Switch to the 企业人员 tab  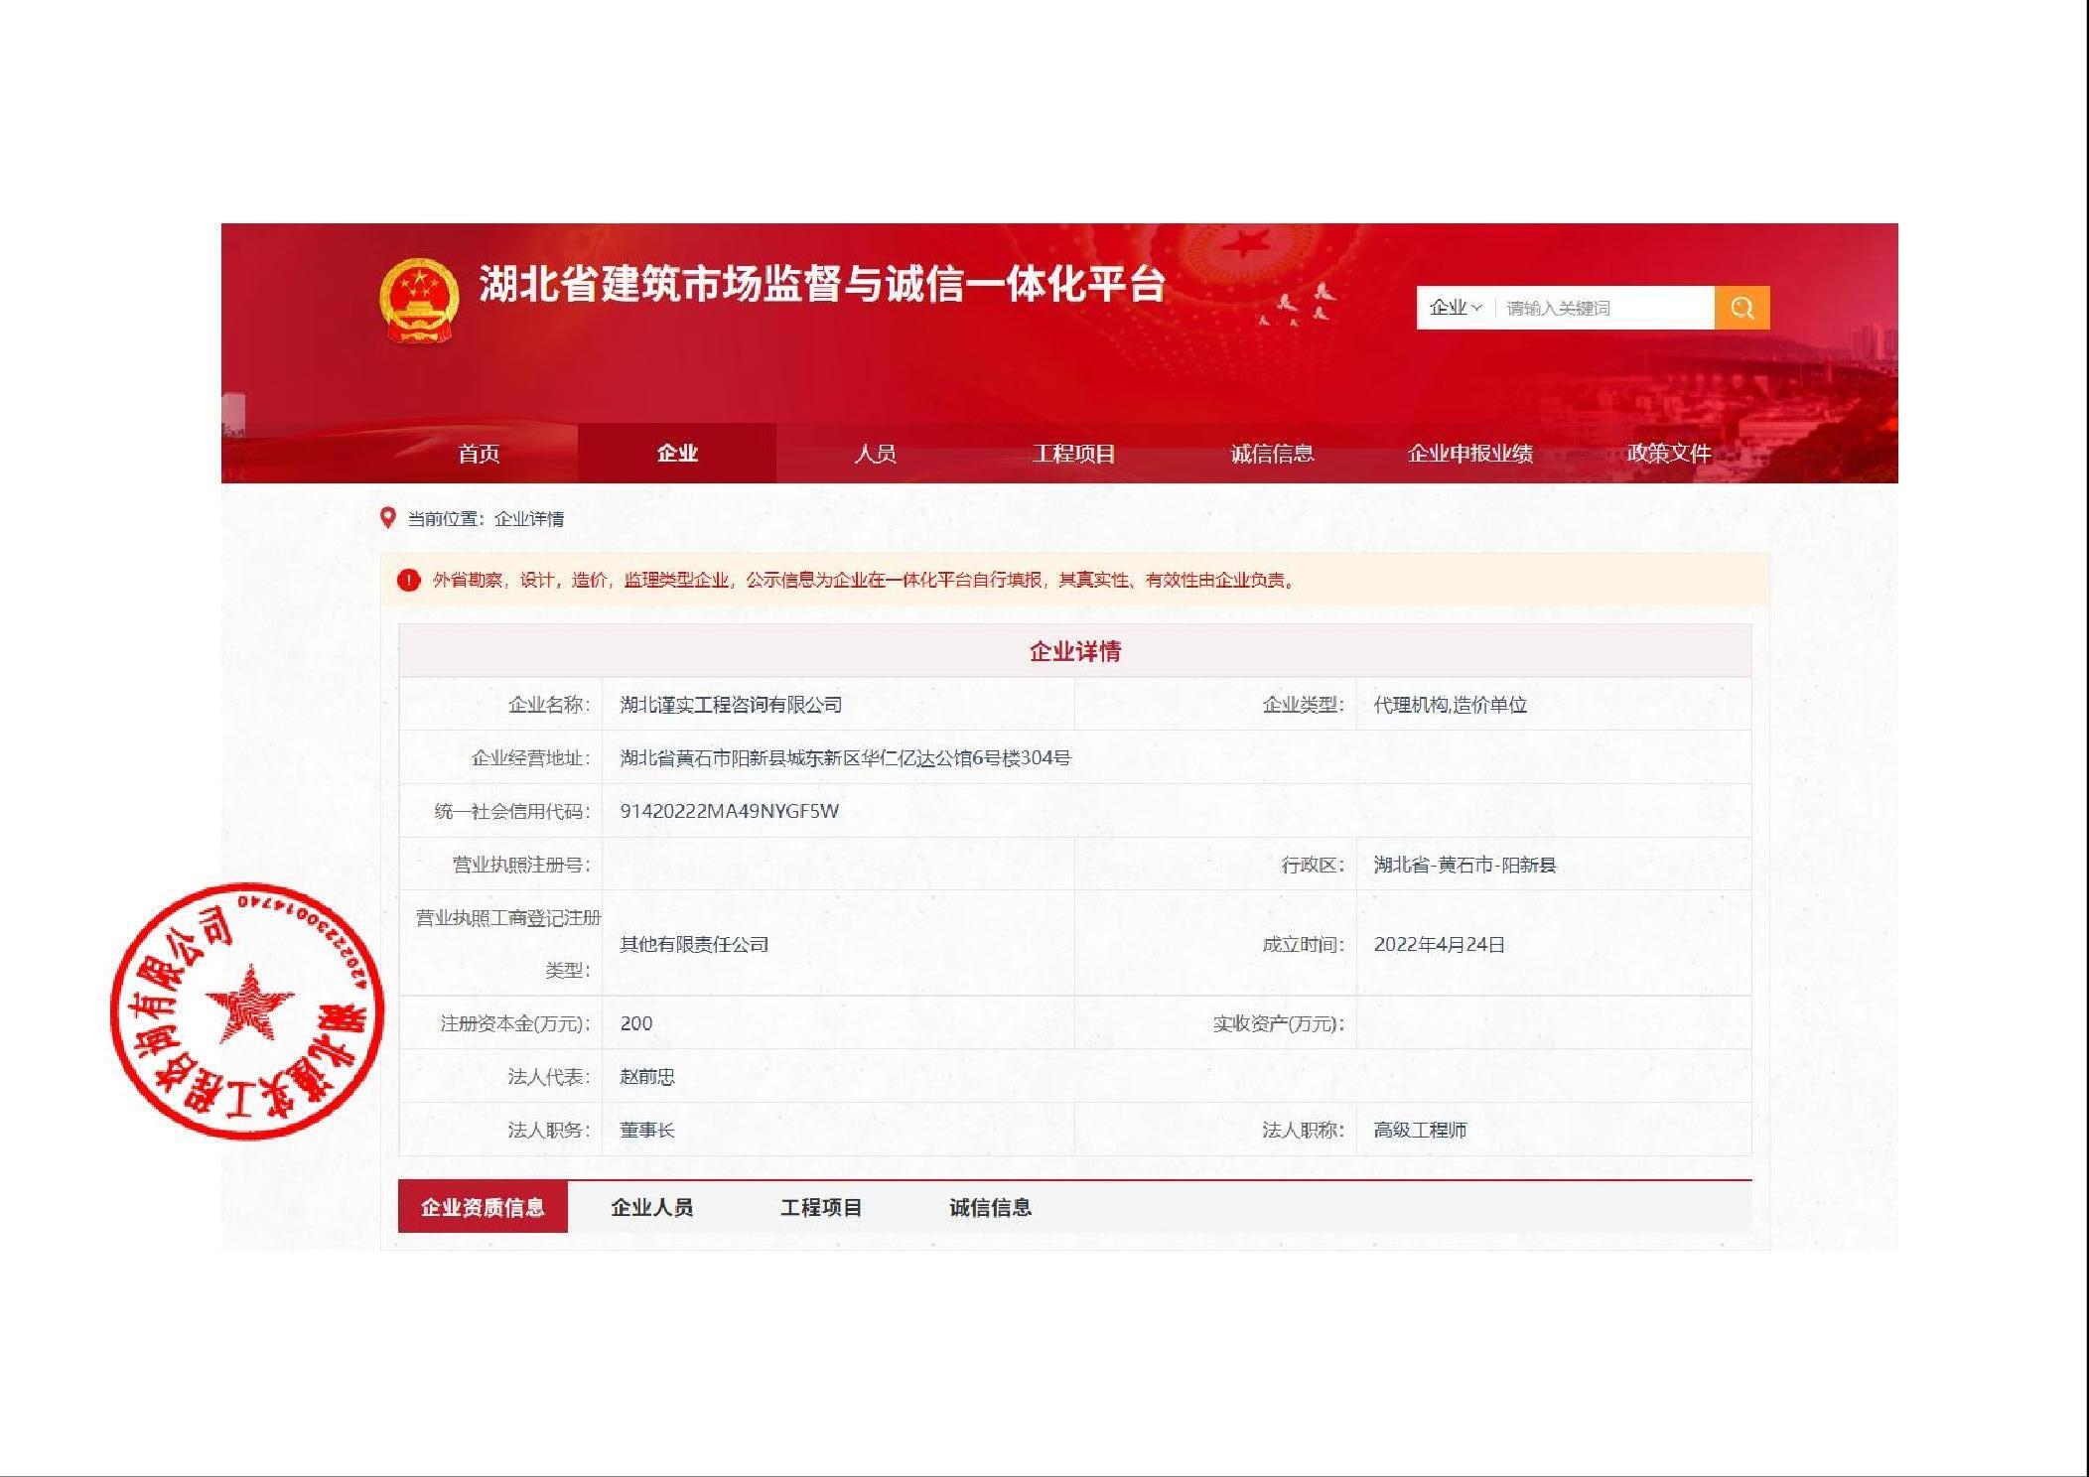coord(651,1207)
